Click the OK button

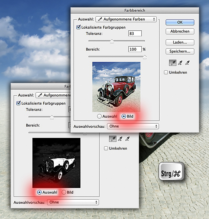[x=180, y=22]
